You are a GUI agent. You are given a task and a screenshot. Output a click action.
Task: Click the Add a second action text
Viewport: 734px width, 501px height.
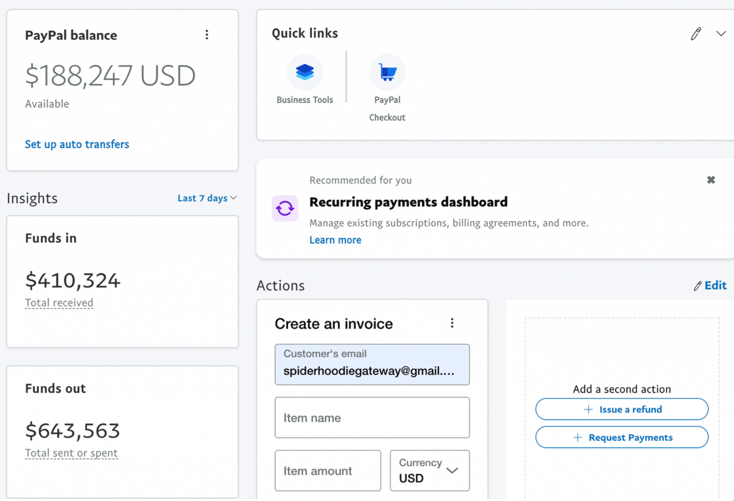click(622, 389)
